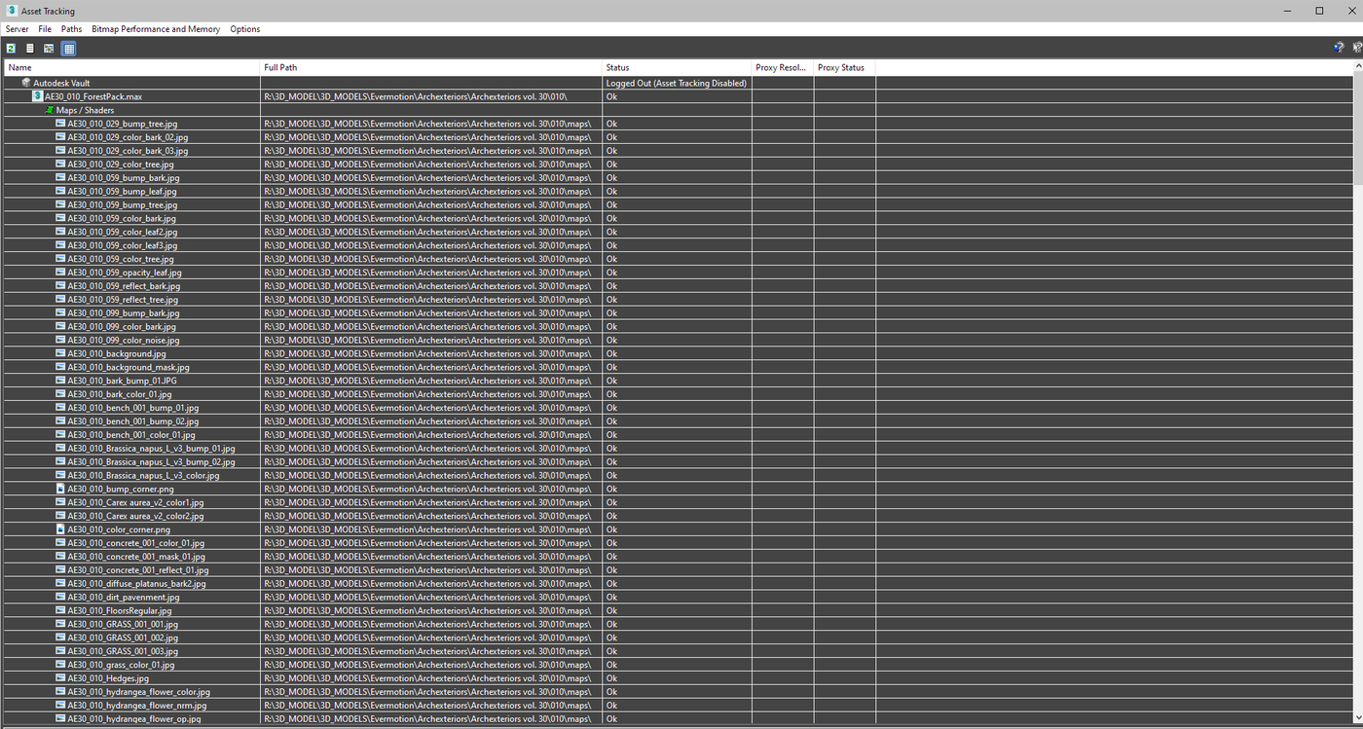Click the Ok status of AE30_010_059_color_tree.jpg
This screenshot has height=729, width=1363.
611,259
